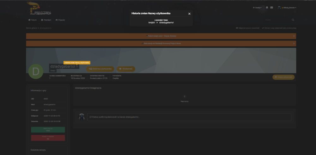
Task: Click the red Punkty karne bar
Action: [x=48, y=138]
